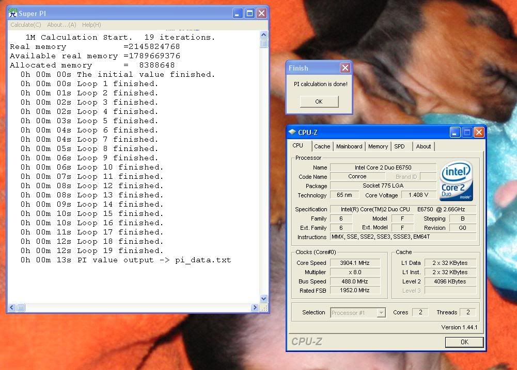Click the Super PI window resize grip
This screenshot has width=517, height=370.
(264, 308)
